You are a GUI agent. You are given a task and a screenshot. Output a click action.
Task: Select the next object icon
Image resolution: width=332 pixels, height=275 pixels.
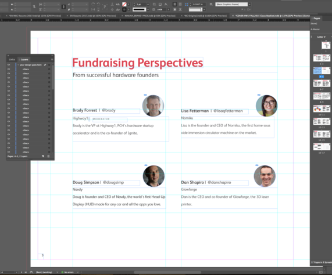(x=117, y=9)
